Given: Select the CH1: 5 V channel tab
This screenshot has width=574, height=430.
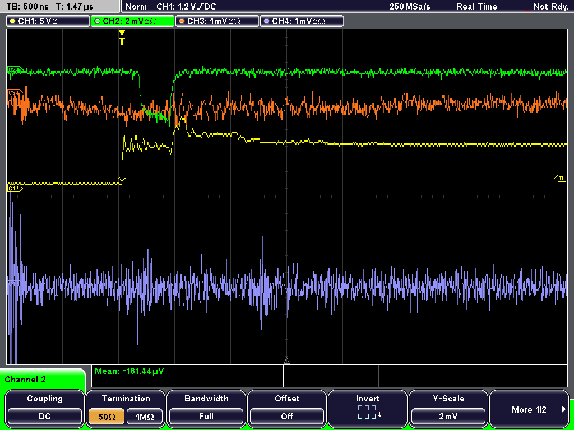Looking at the screenshot, I should click(x=48, y=21).
